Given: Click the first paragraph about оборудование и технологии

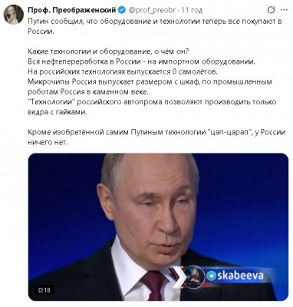Looking at the screenshot, I should click(155, 26).
